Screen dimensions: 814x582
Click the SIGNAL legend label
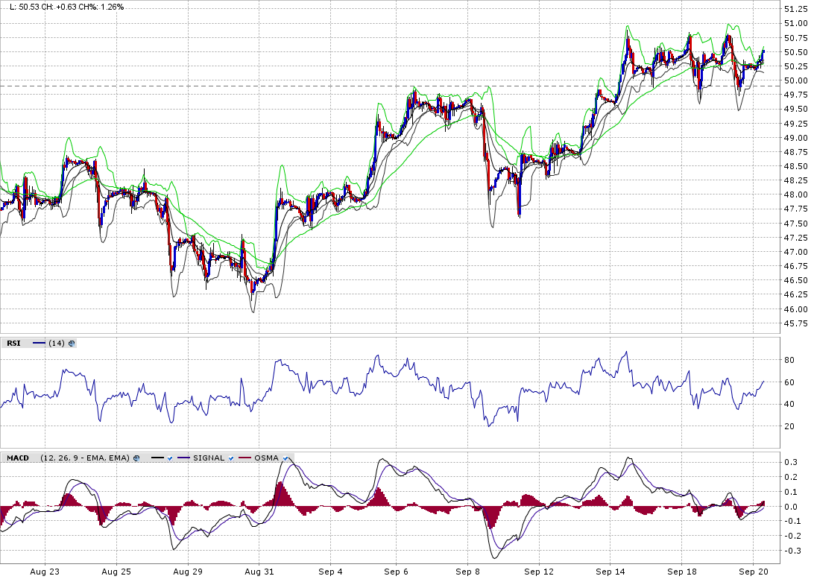pyautogui.click(x=209, y=458)
